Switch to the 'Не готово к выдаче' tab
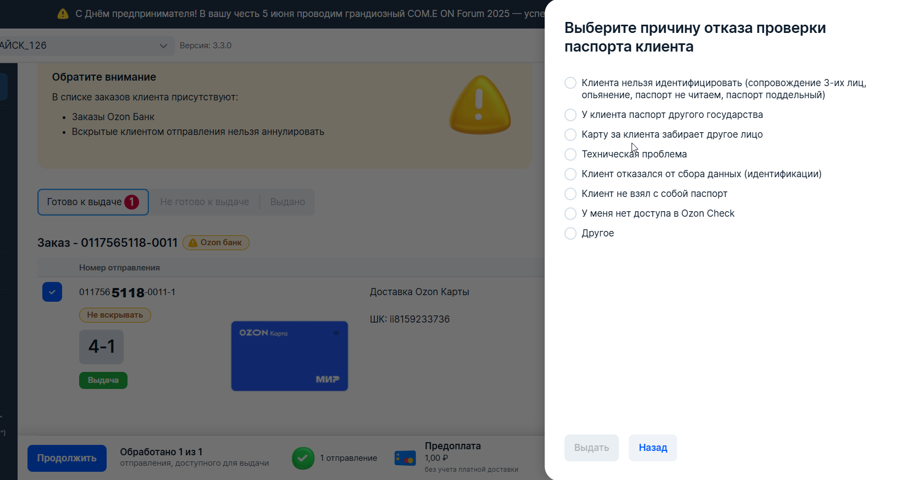This screenshot has height=480, width=908. (x=204, y=202)
